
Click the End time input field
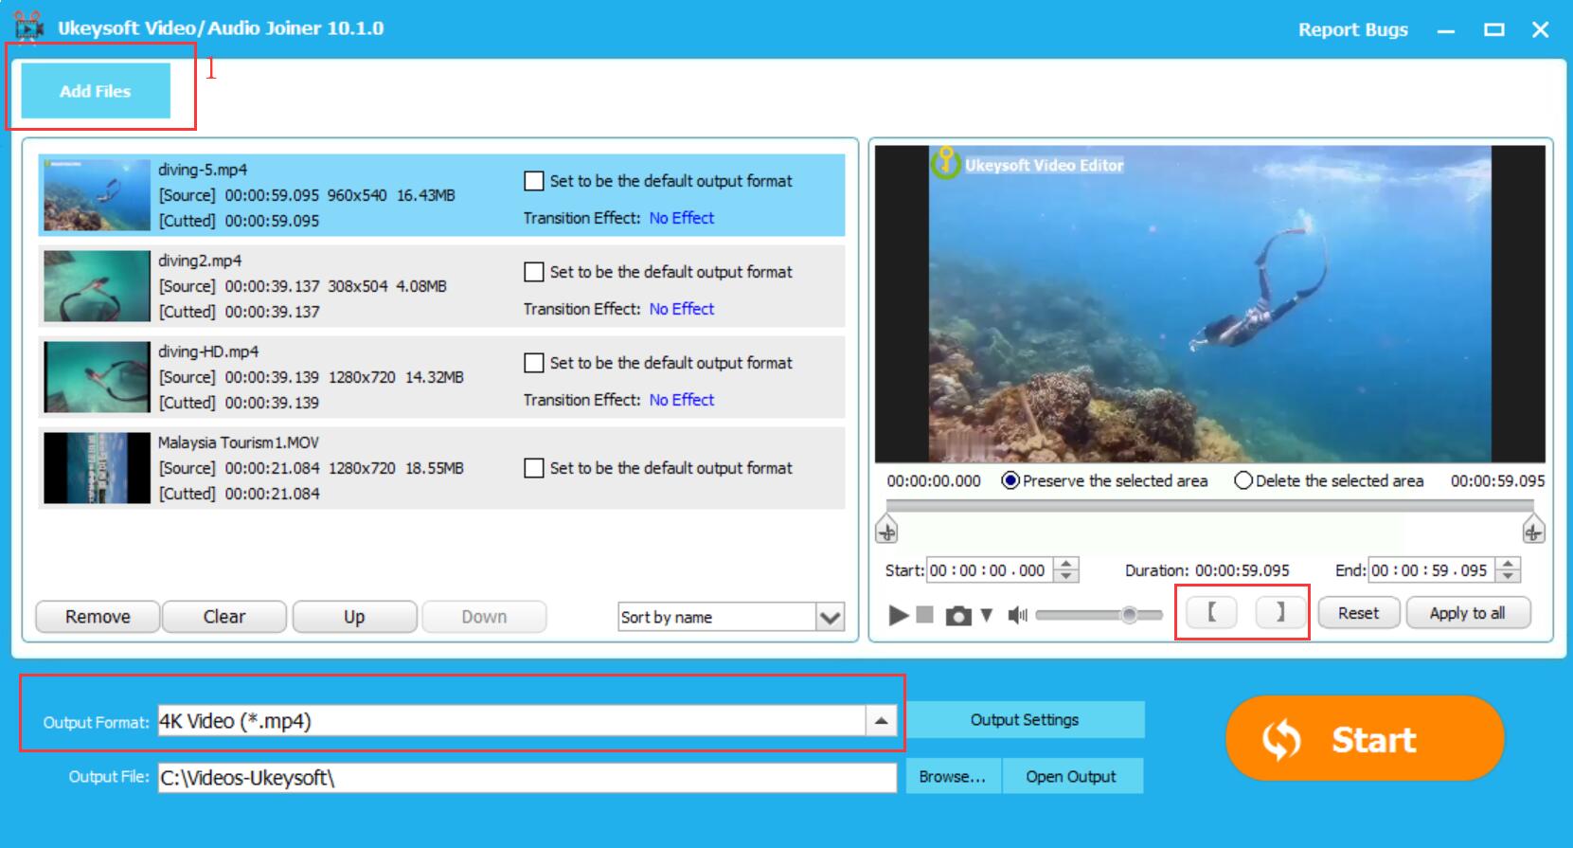click(1431, 570)
